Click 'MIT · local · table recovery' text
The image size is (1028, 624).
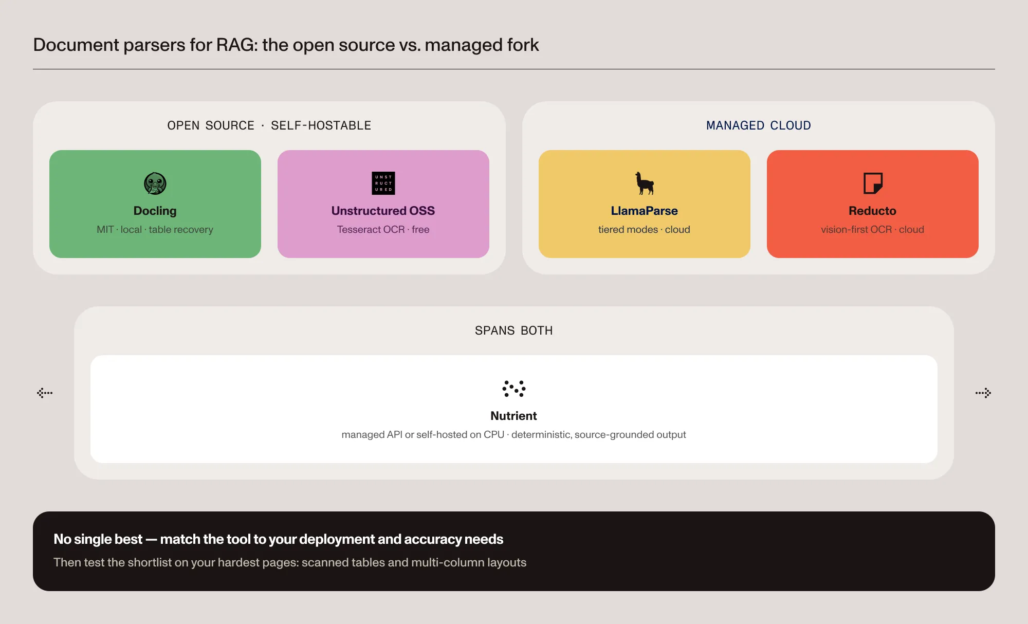pyautogui.click(x=155, y=230)
